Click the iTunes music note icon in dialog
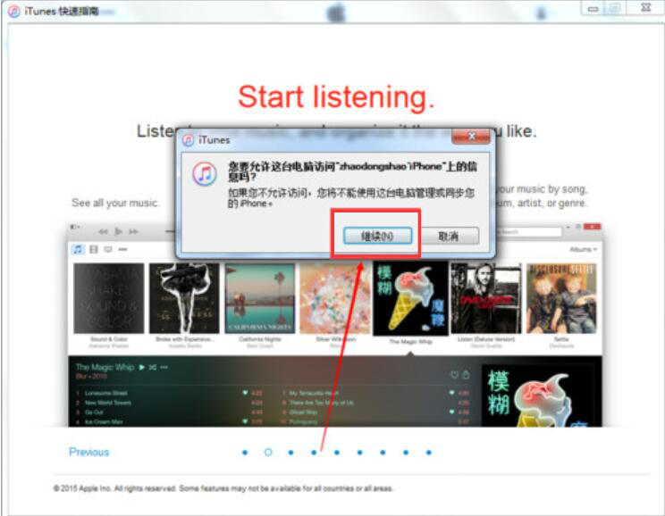 click(205, 174)
